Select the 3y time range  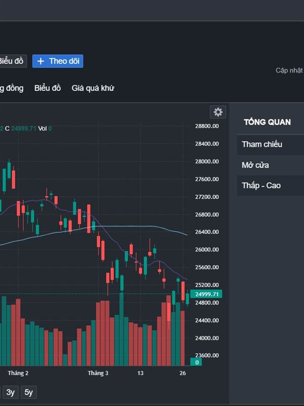coord(10,392)
